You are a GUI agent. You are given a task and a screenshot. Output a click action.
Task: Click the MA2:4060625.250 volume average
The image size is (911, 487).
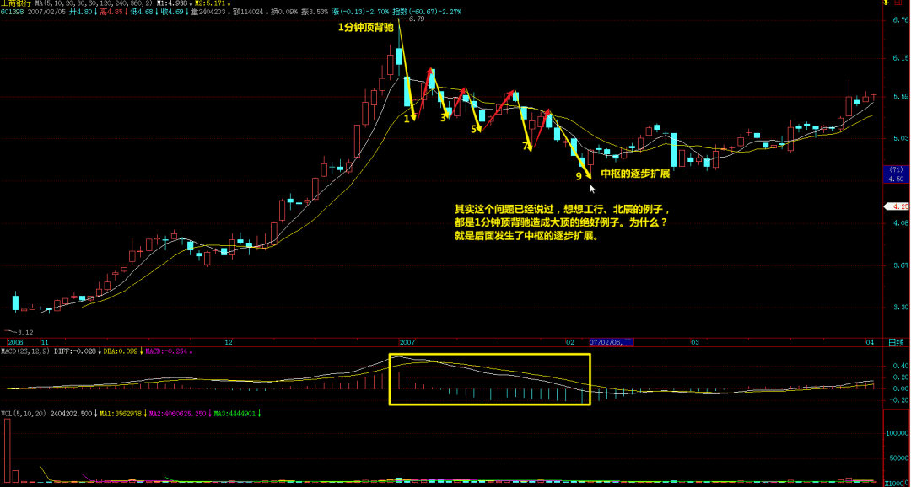176,414
